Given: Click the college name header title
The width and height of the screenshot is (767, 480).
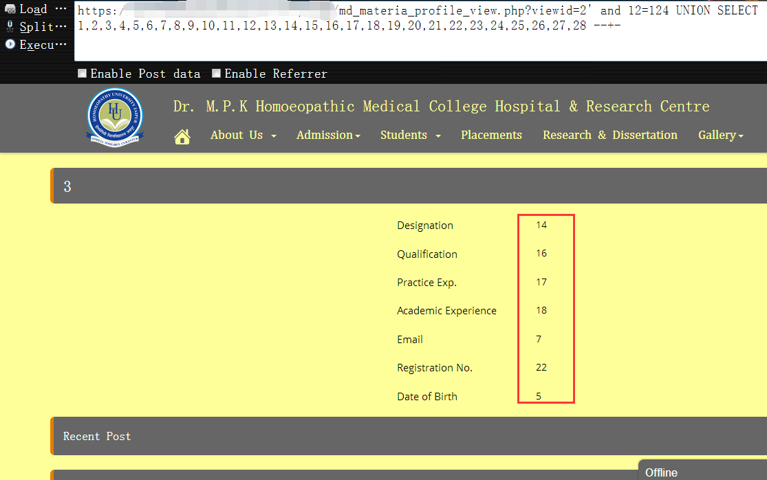Looking at the screenshot, I should pyautogui.click(x=441, y=106).
